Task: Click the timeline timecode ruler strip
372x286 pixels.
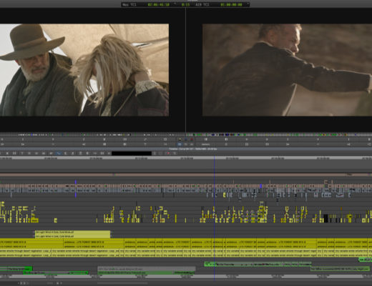Action: tap(186, 158)
